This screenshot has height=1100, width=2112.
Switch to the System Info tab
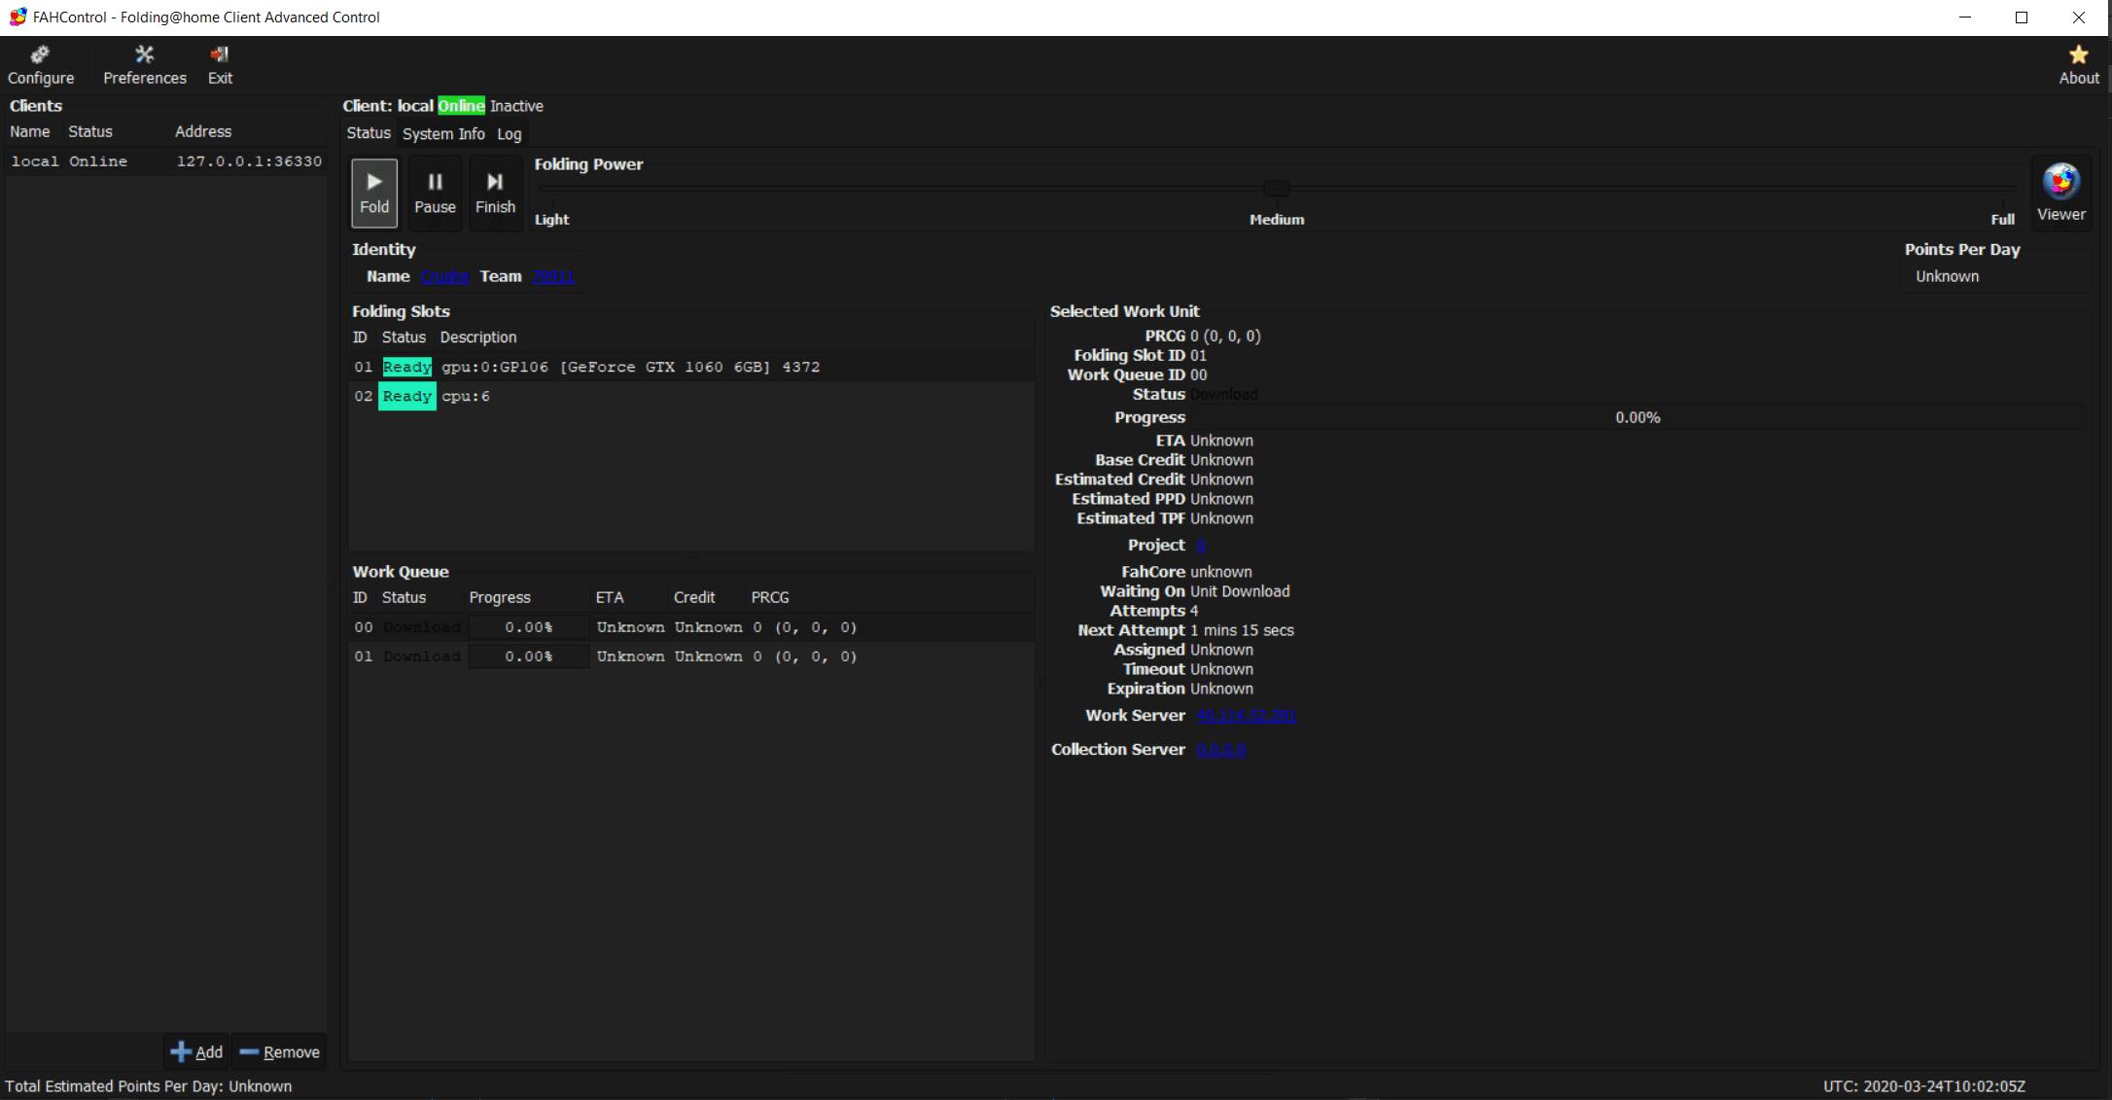pos(443,133)
